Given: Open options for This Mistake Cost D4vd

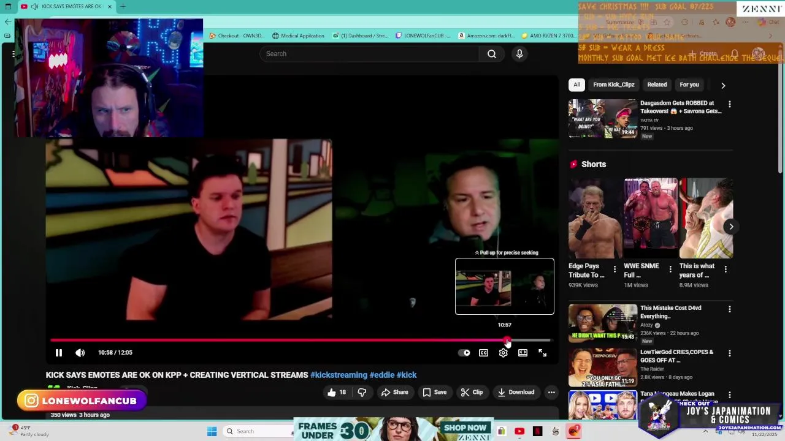Looking at the screenshot, I should pos(729,310).
